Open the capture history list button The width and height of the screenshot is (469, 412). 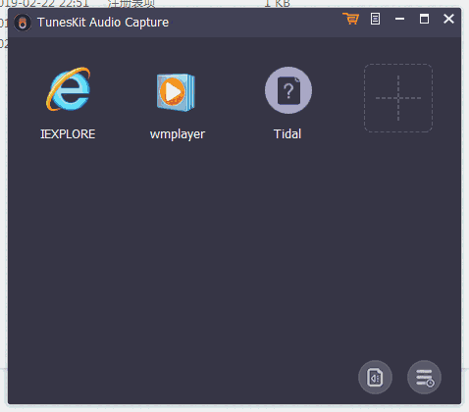(x=424, y=378)
